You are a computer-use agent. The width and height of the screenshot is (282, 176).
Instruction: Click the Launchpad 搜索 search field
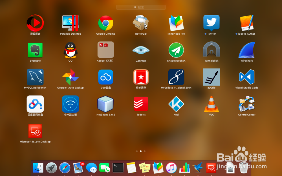tap(141, 7)
